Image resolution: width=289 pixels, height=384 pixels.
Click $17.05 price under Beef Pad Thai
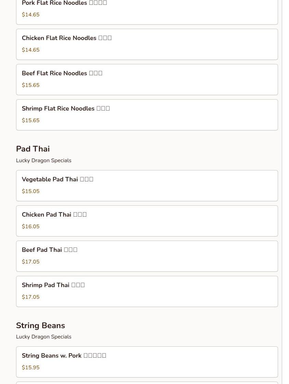click(x=30, y=262)
